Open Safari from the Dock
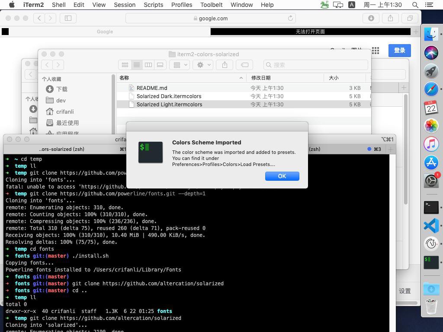Screen dimensions: 443x332 click(431, 89)
